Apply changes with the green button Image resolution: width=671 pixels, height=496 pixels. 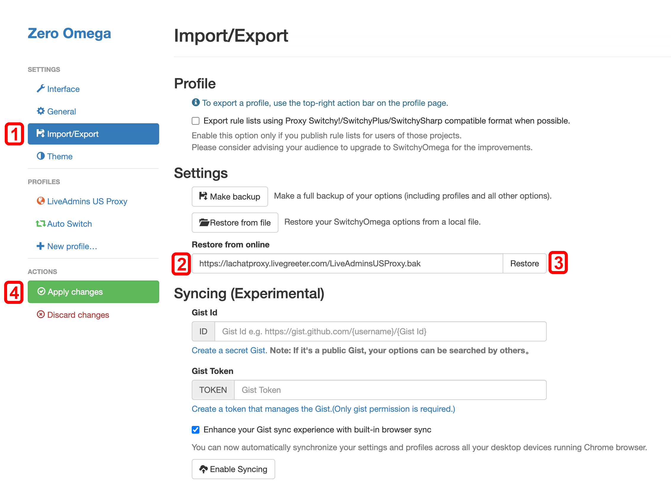[x=93, y=291]
